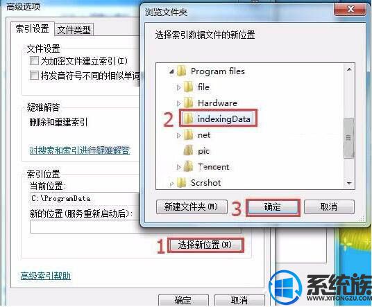372x307 pixels.
Task: Click the Tencent folder icon
Action: coord(189,166)
